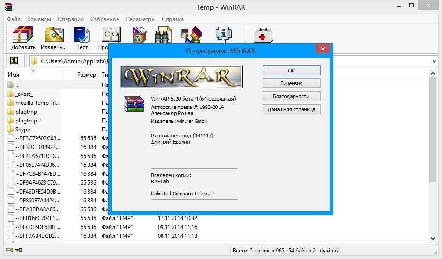Click the Лицензия button
Image resolution: width=442 pixels, height=259 pixels.
pyautogui.click(x=292, y=83)
